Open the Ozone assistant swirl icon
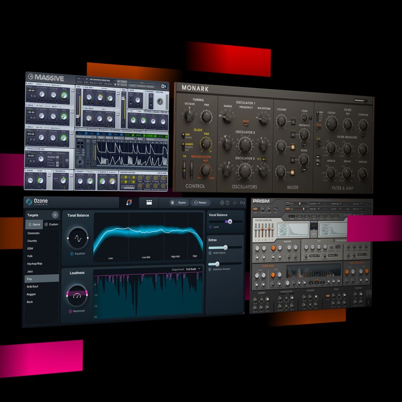The width and height of the screenshot is (402, 402). point(129,202)
